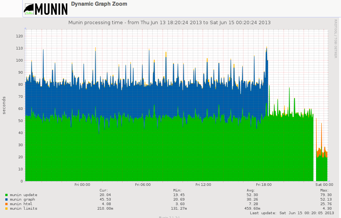Click the orange munin html legend swatch
Screen dimensions: 341x218
6,204
